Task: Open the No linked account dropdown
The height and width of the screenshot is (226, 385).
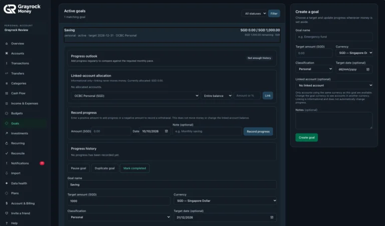Action: [x=334, y=85]
